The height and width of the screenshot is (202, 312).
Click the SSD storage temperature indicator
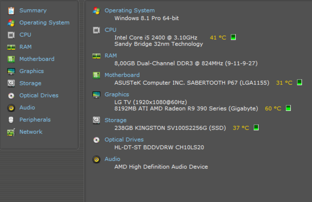coord(256,128)
